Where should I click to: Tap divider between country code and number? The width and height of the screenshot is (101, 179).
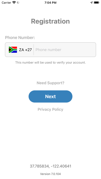(34, 50)
